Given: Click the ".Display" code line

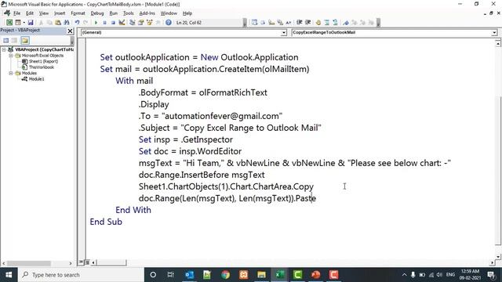Looking at the screenshot, I should click(154, 104).
